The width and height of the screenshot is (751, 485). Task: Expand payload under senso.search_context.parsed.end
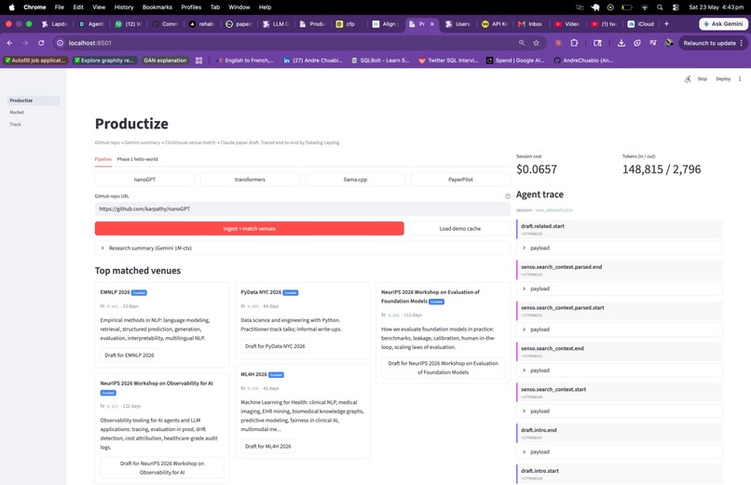point(620,289)
